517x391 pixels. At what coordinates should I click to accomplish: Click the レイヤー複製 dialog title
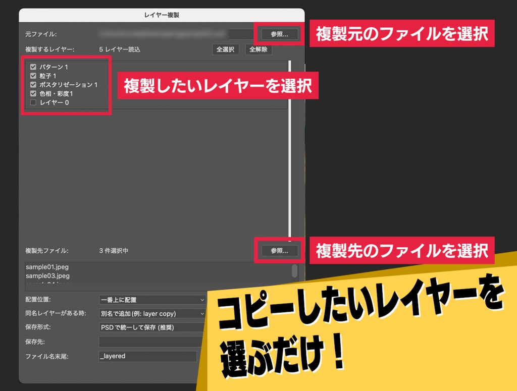(162, 15)
